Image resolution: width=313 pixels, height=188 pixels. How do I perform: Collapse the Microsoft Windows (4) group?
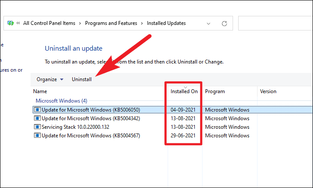tap(61, 101)
